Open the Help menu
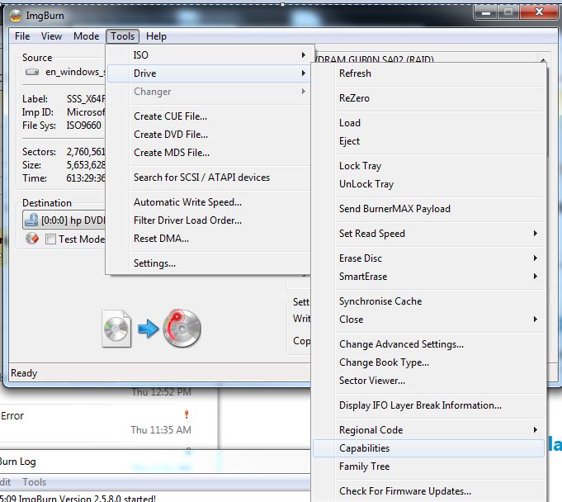 [156, 36]
